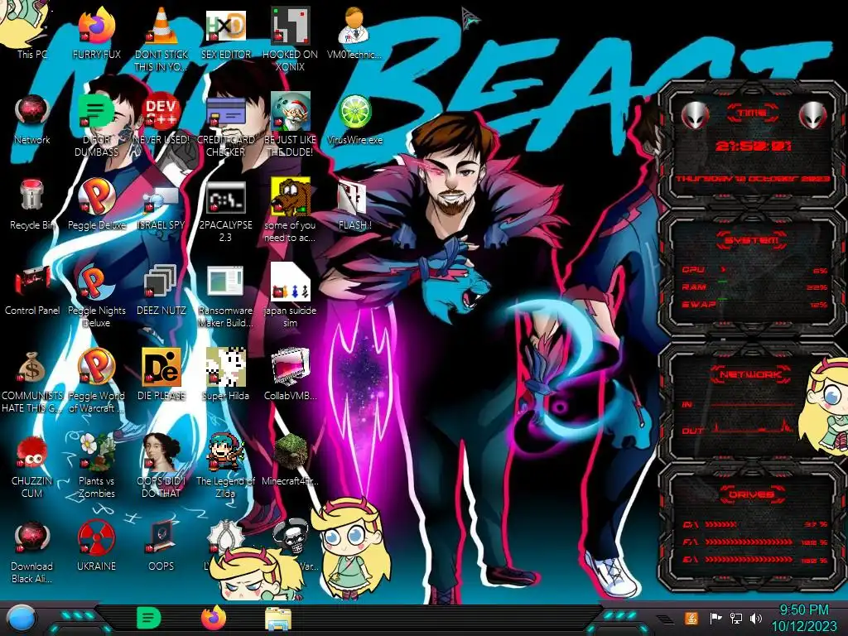Viewport: 848px width, 636px height.
Task: Open the Start orb on the taskbar
Action: [22, 619]
